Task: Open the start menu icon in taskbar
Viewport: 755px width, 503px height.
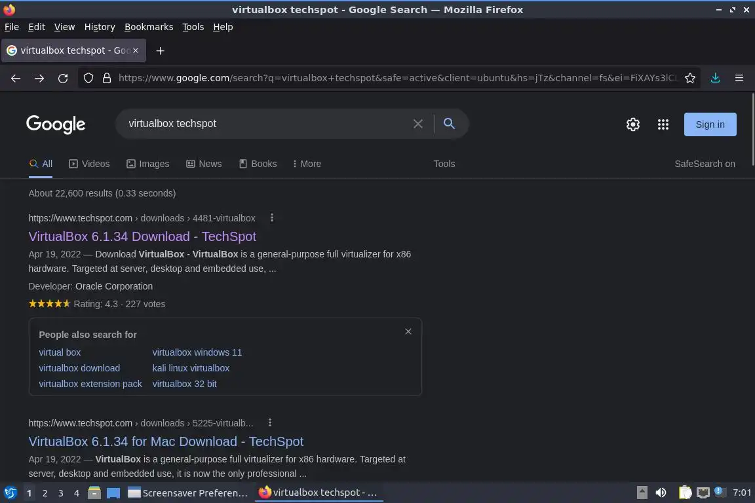Action: 10,493
